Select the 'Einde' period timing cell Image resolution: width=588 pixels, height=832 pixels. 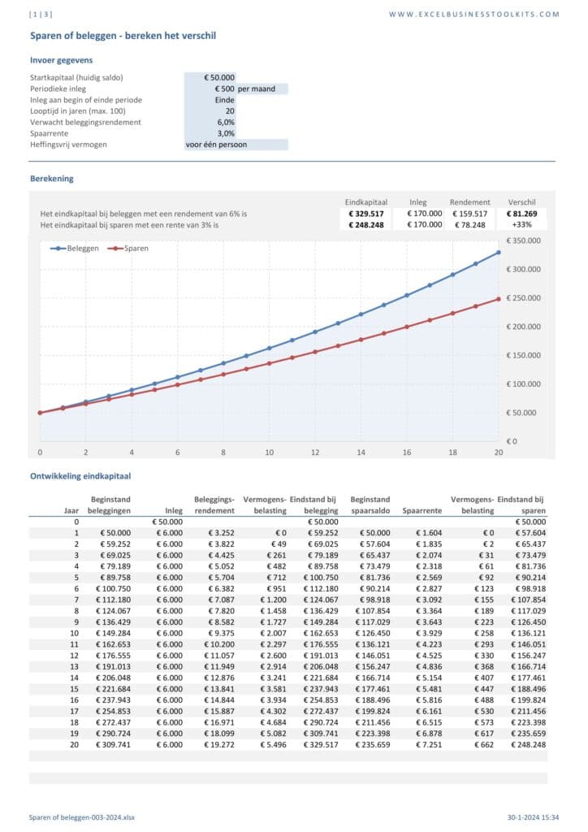[210, 100]
